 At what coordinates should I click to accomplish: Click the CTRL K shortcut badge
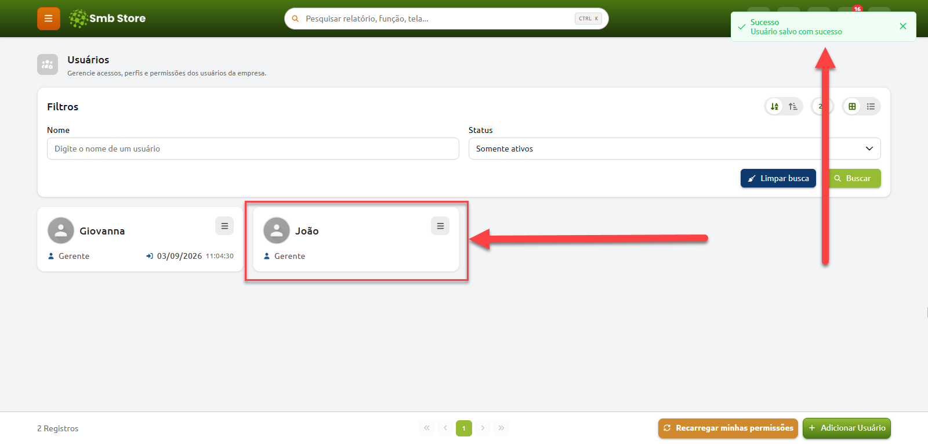click(588, 19)
